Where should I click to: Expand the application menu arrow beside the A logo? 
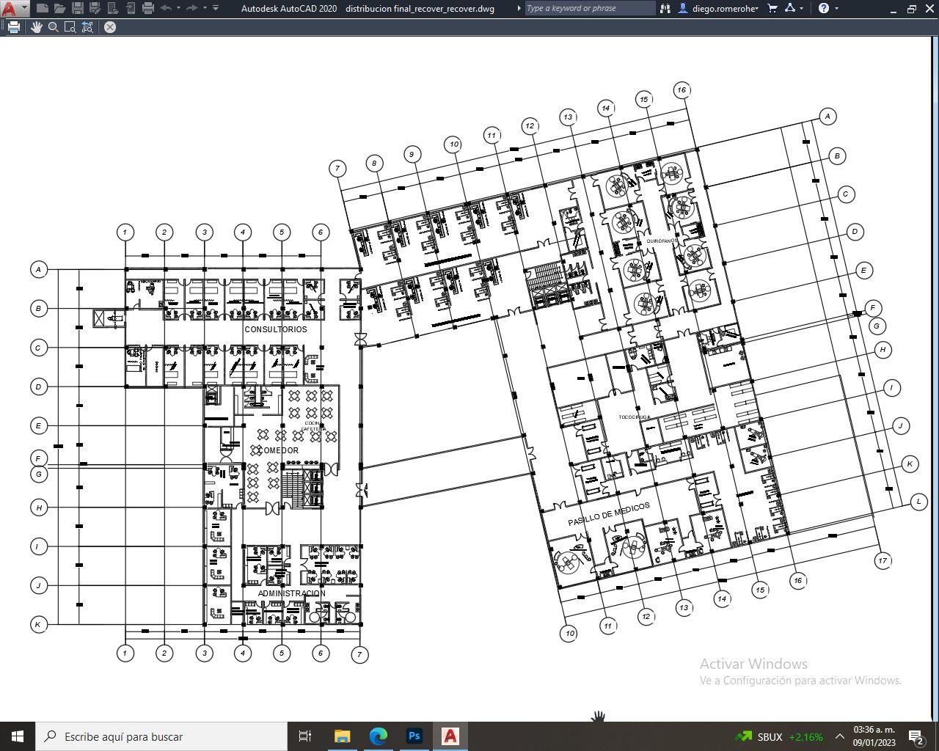24,9
